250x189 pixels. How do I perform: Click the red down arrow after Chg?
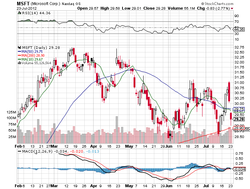click(x=232, y=9)
